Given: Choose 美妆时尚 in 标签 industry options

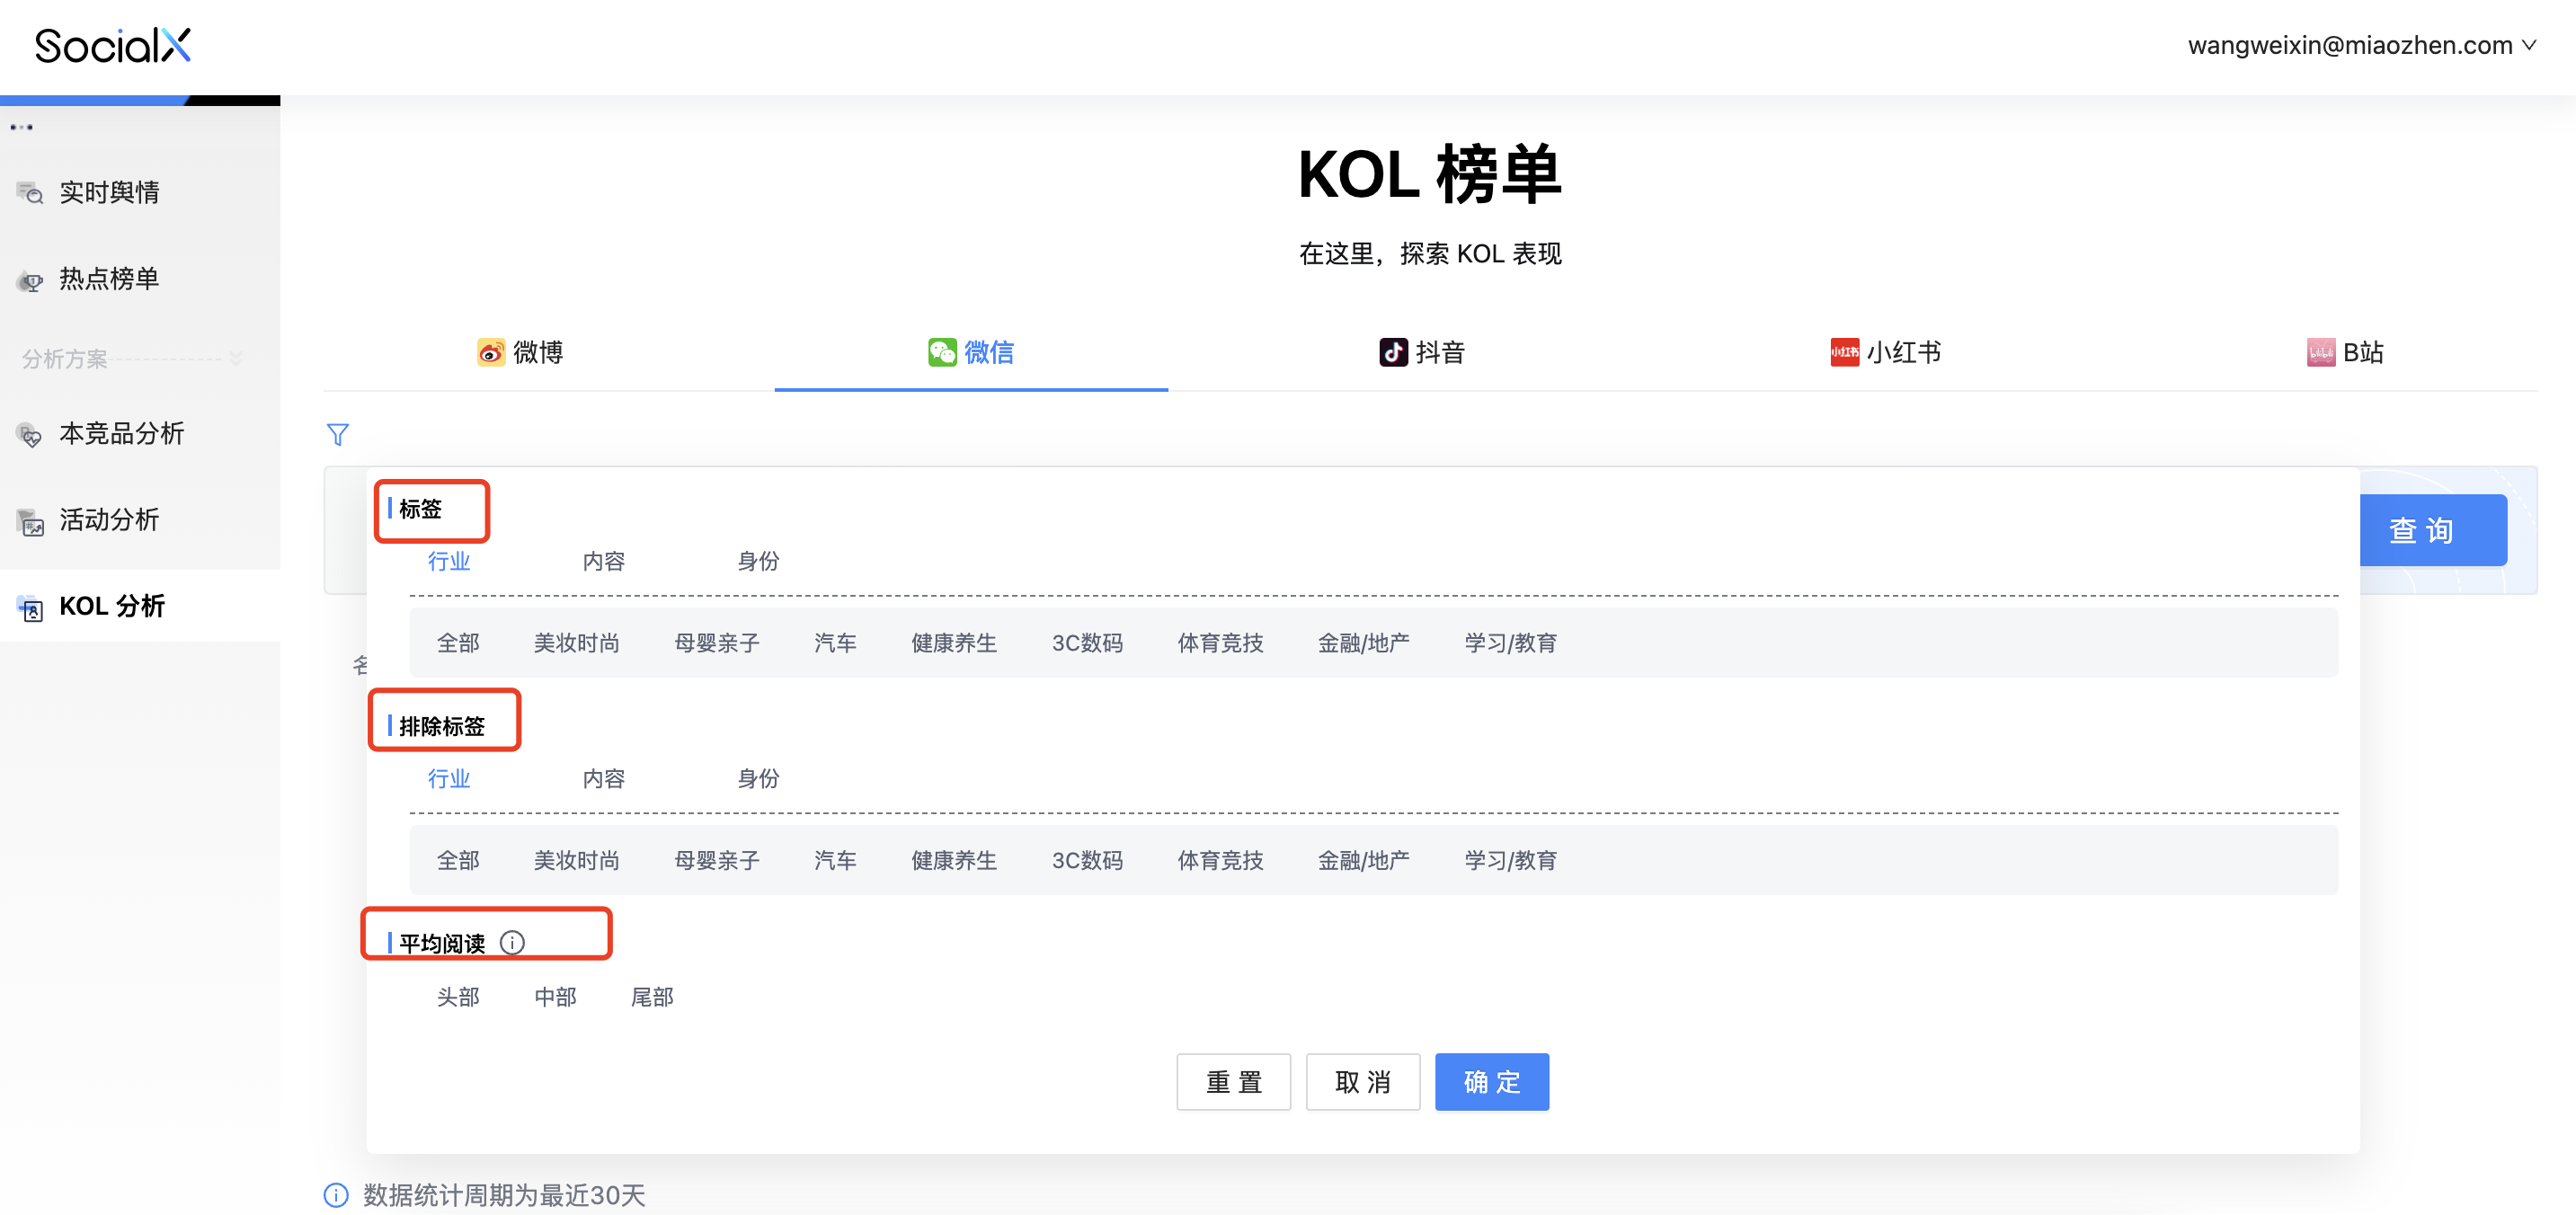Looking at the screenshot, I should 577,643.
